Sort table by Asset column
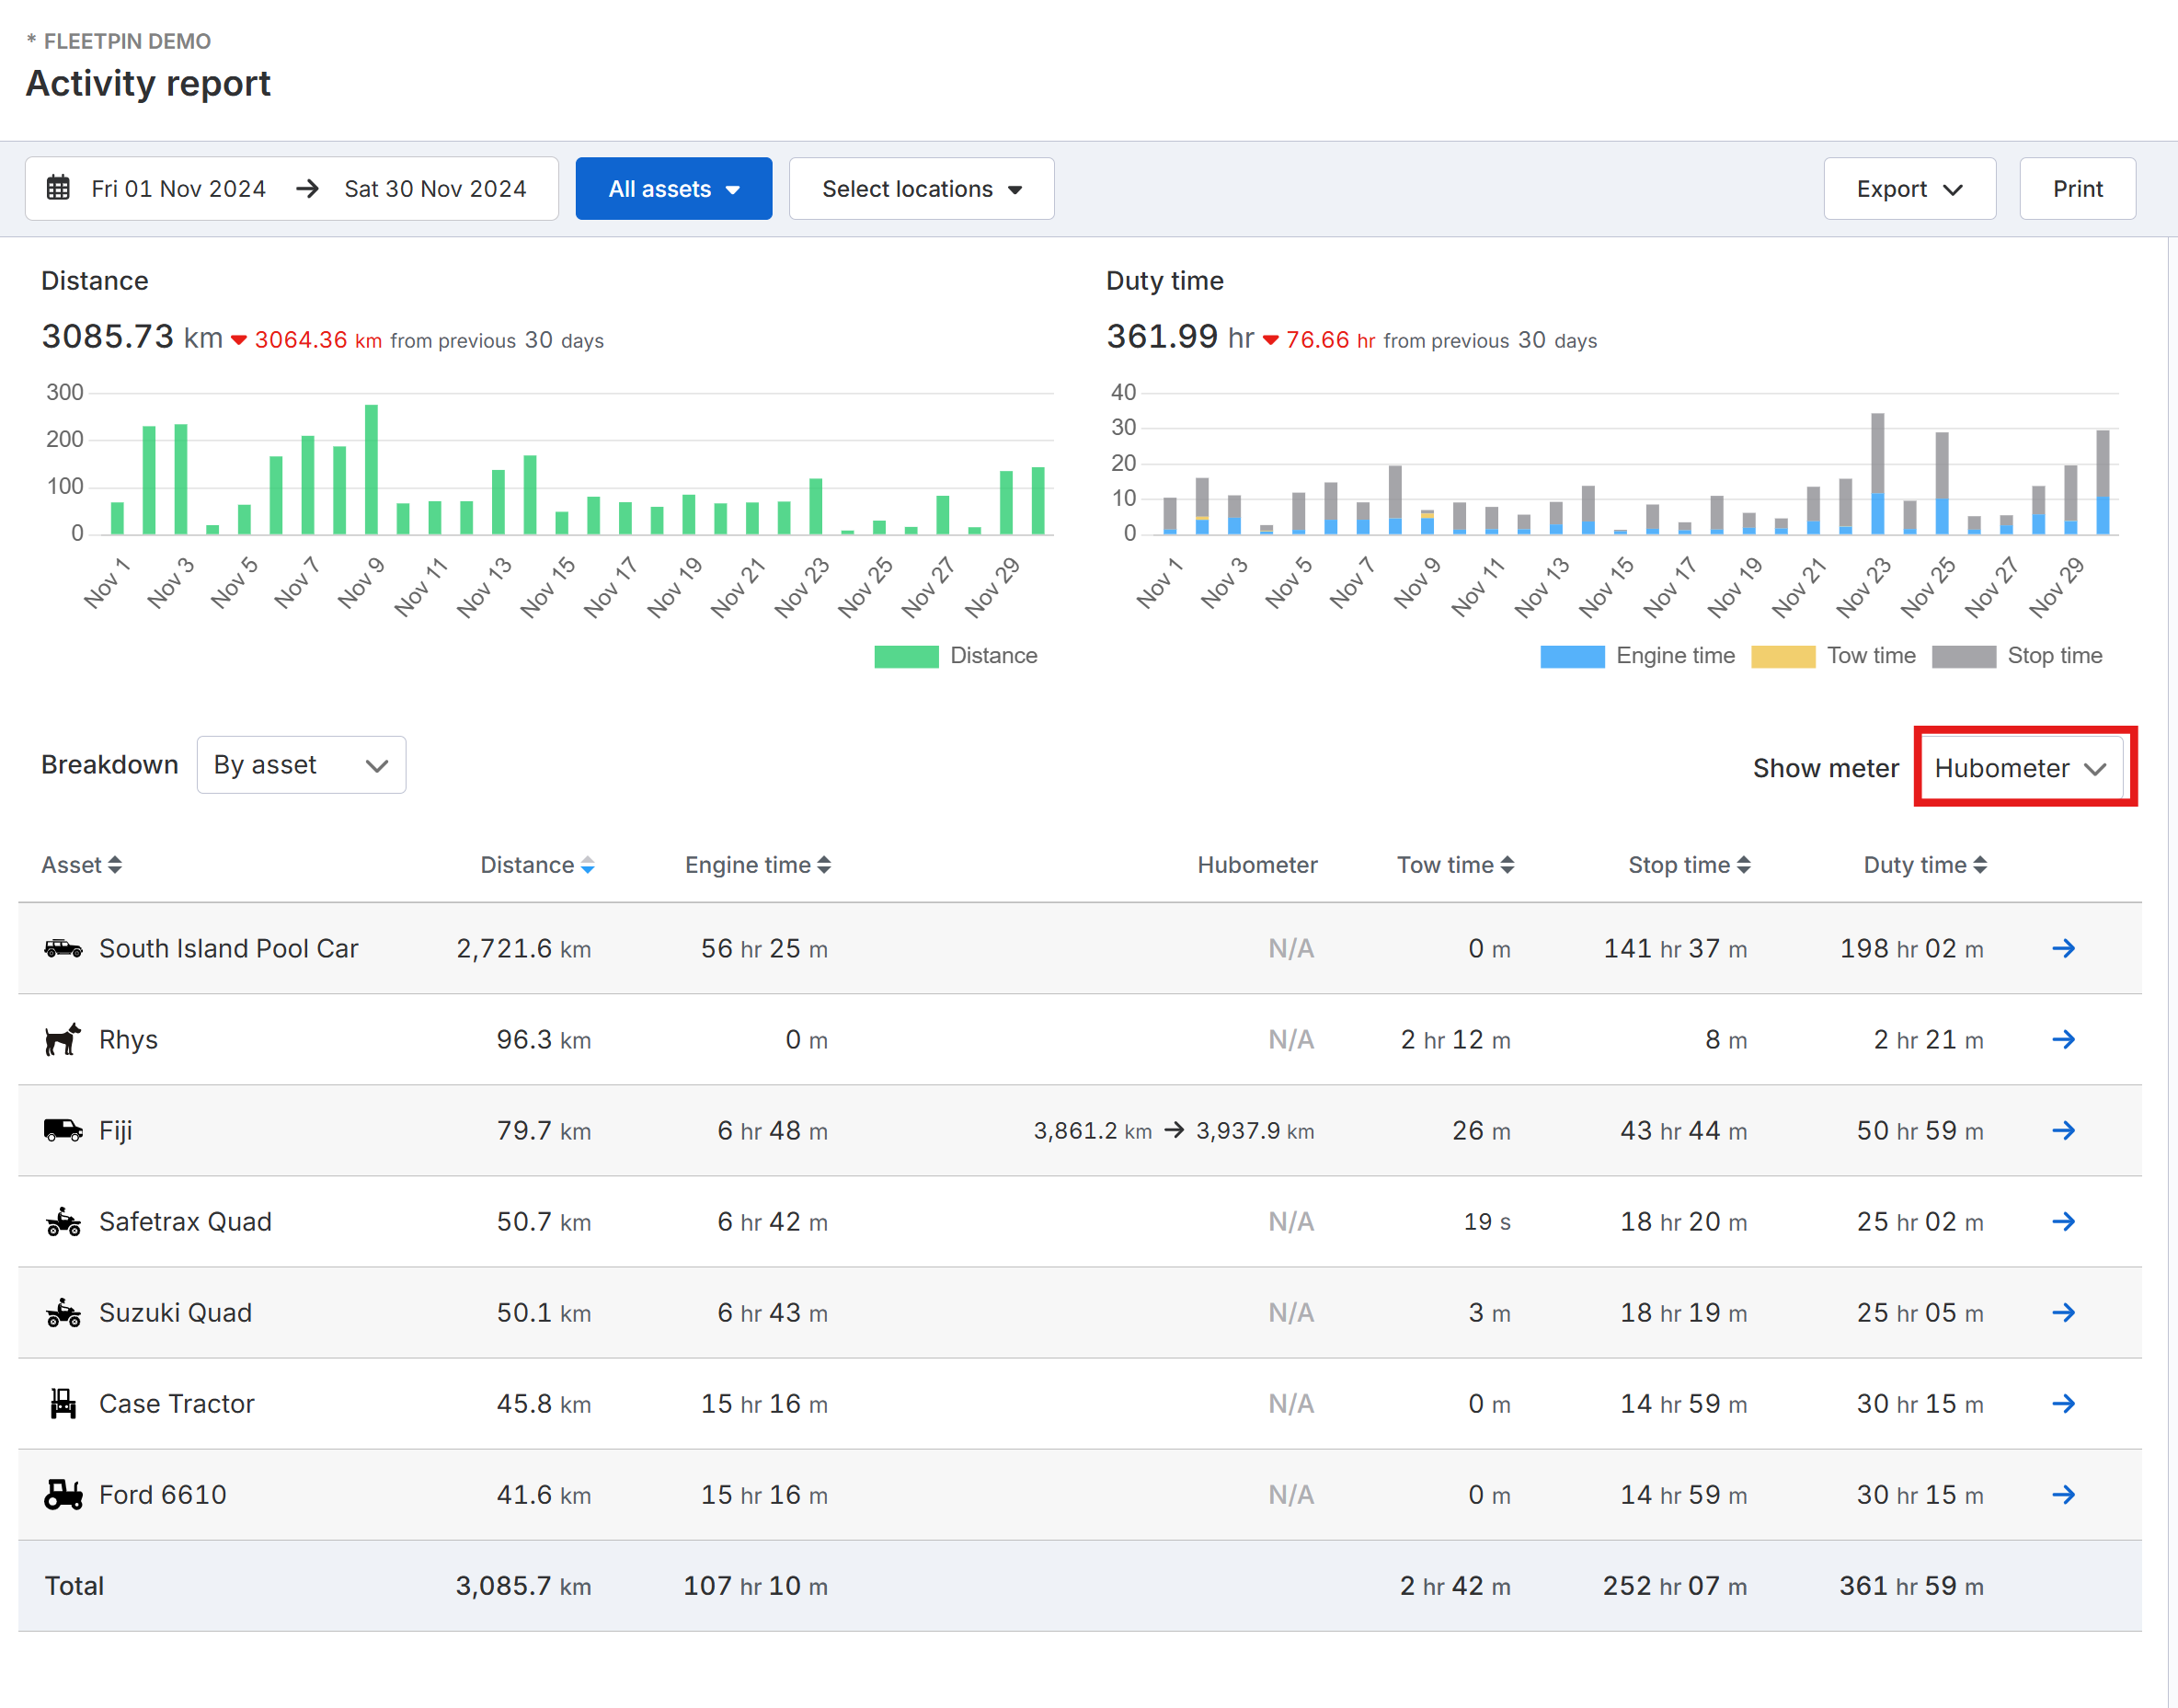The height and width of the screenshot is (1708, 2178). point(81,865)
